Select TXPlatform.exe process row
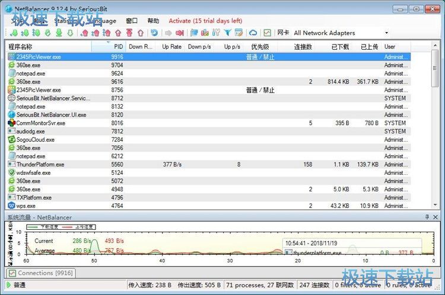 (x=209, y=197)
